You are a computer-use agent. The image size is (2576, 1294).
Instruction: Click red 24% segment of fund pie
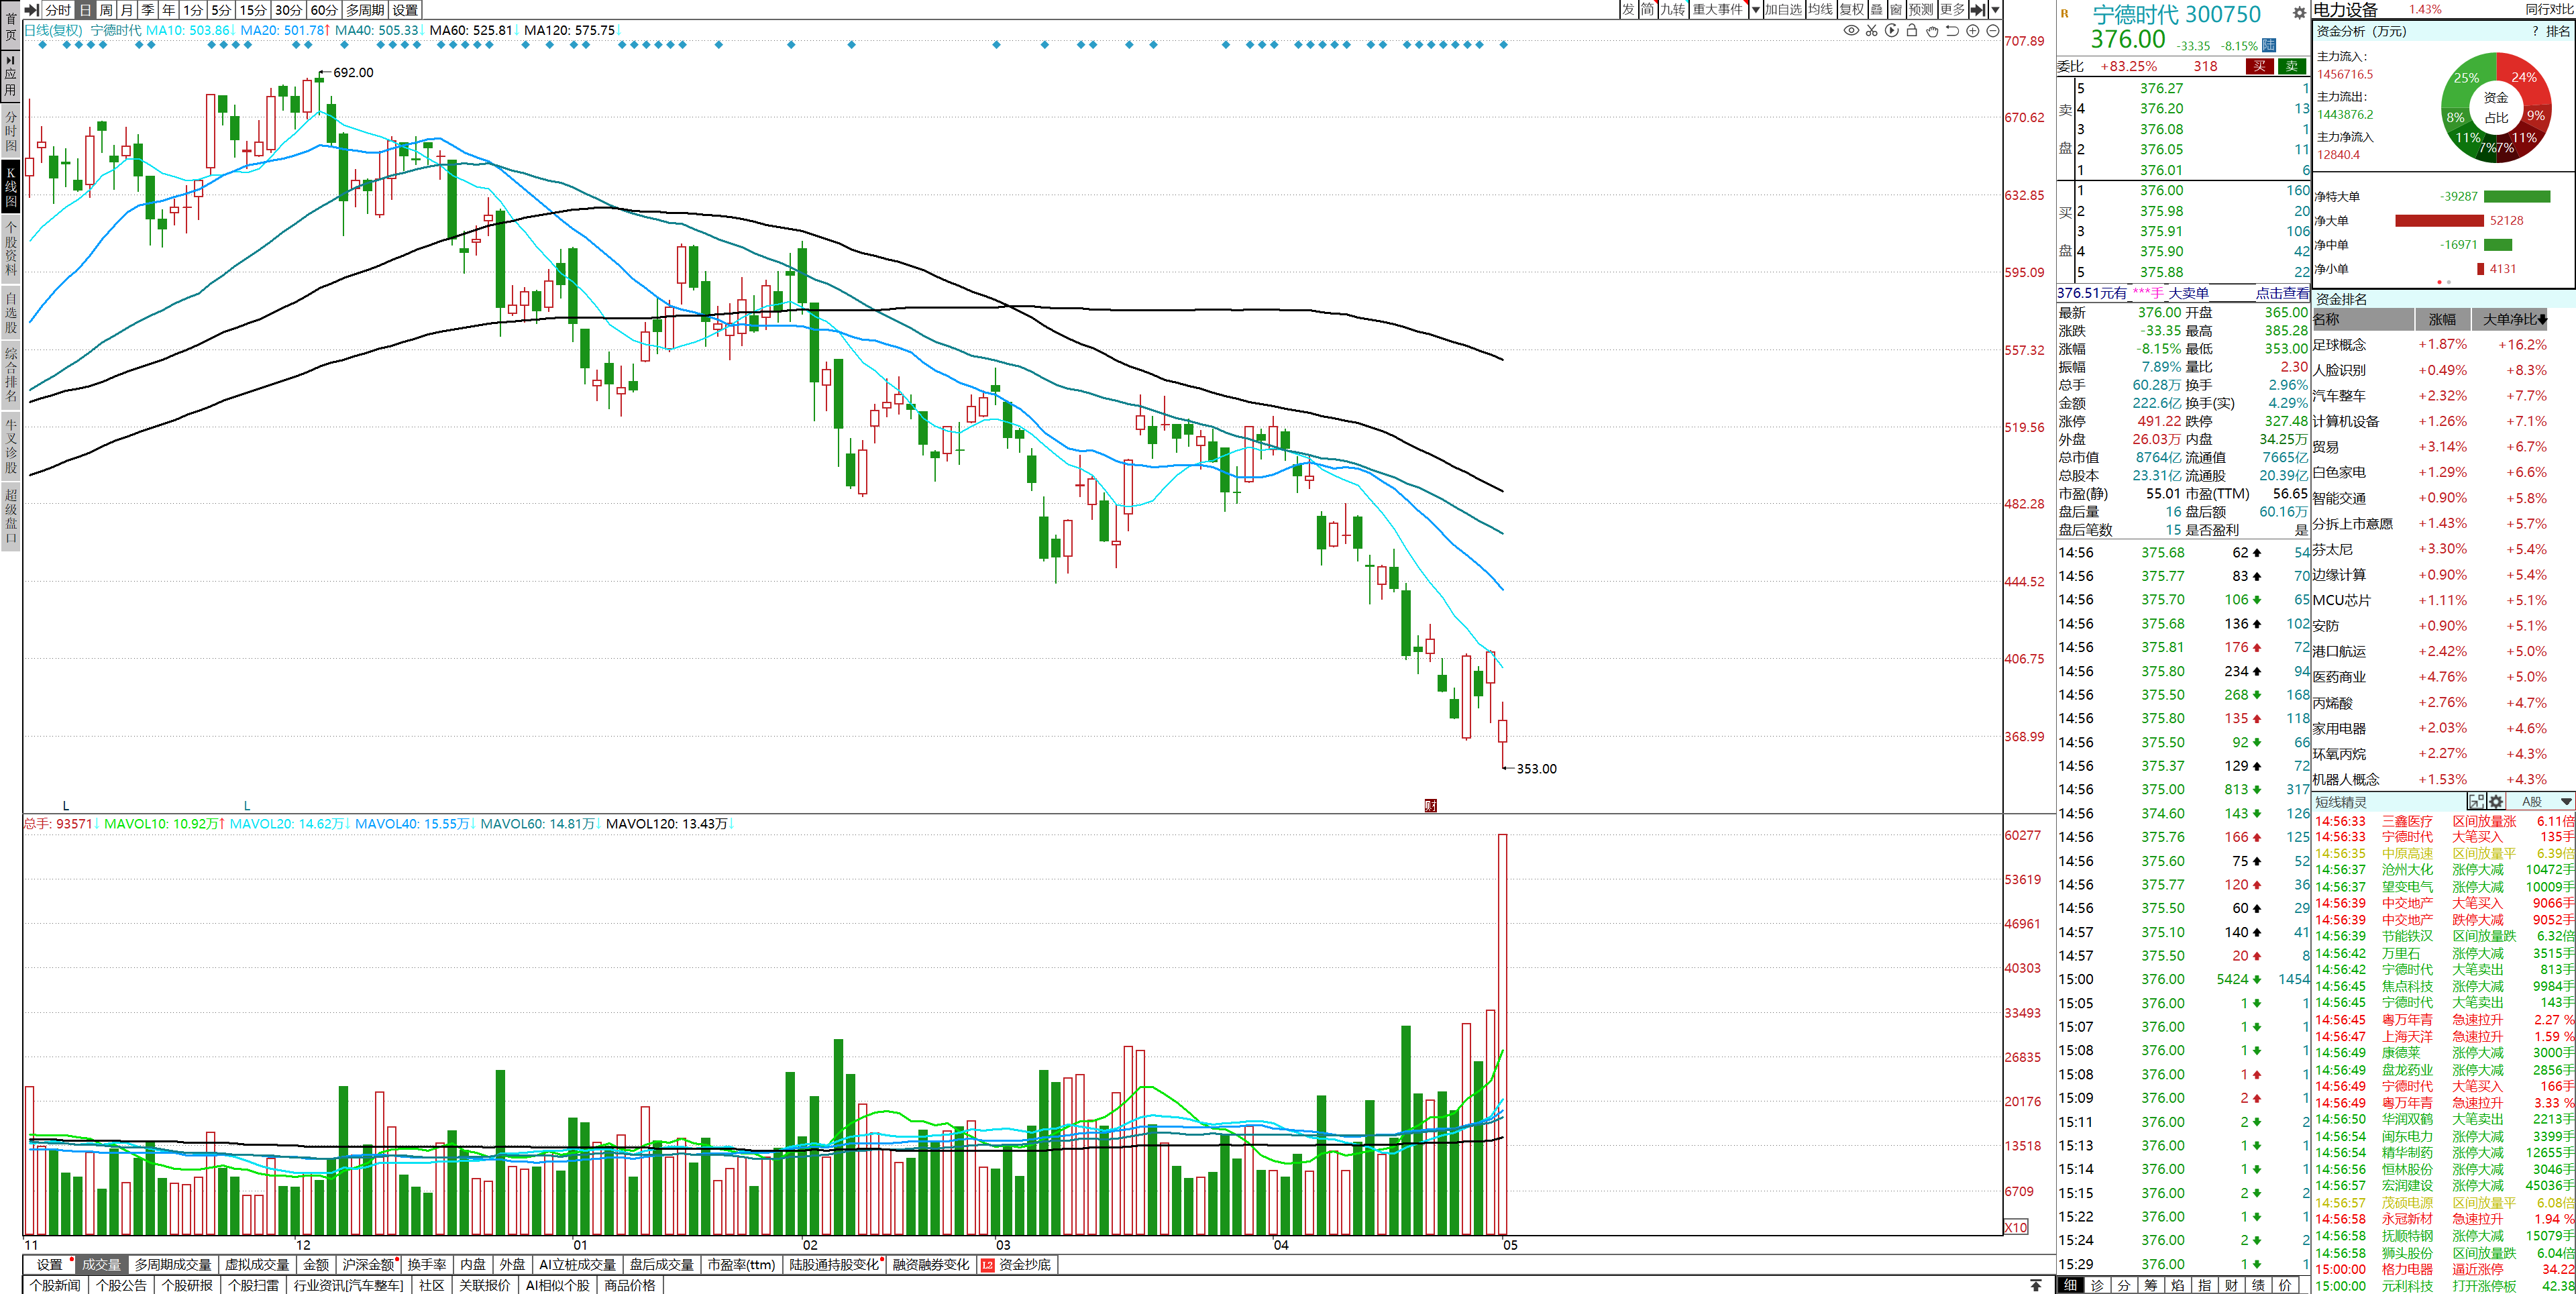(2523, 78)
